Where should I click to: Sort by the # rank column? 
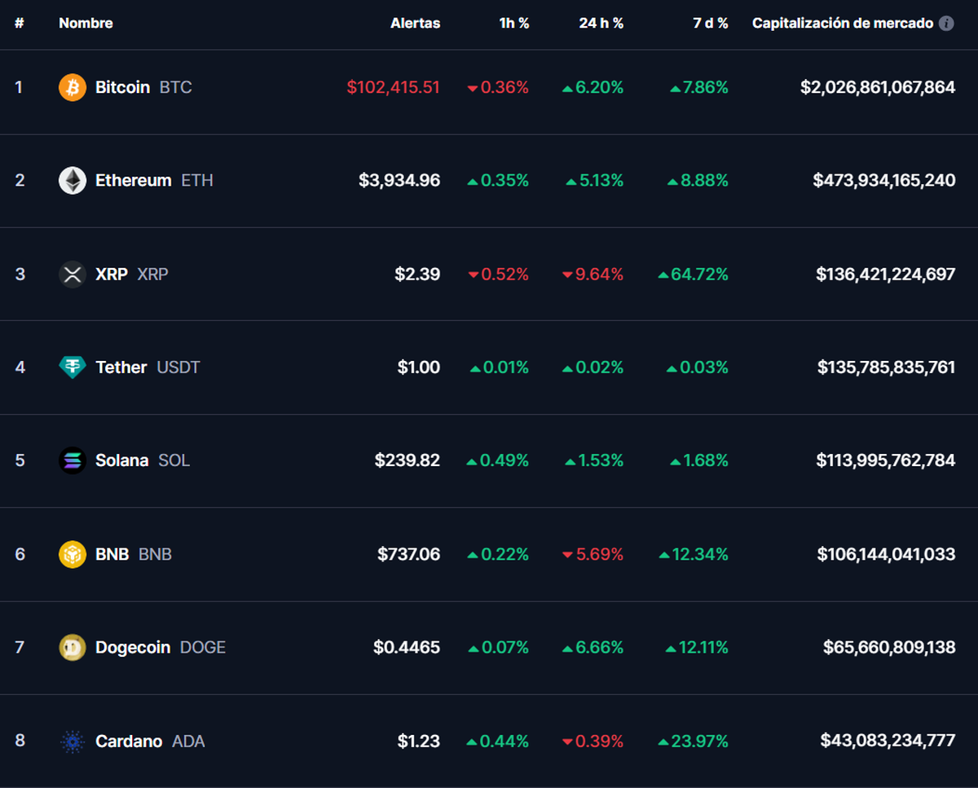19,24
